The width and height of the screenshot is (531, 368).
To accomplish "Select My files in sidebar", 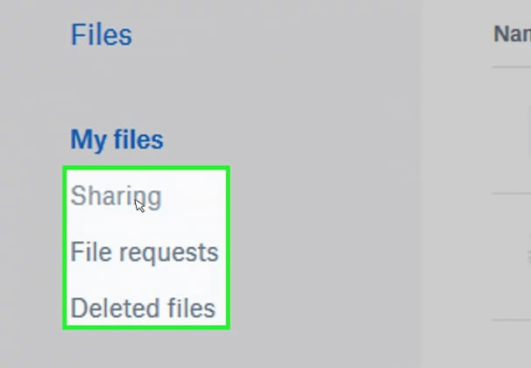I will click(117, 139).
